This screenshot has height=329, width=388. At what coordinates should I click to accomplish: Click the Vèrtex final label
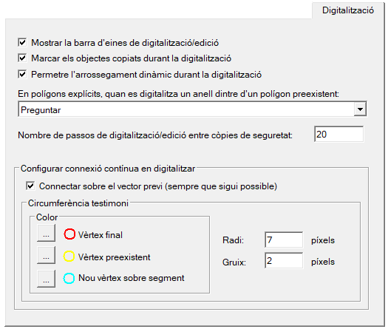coord(101,235)
